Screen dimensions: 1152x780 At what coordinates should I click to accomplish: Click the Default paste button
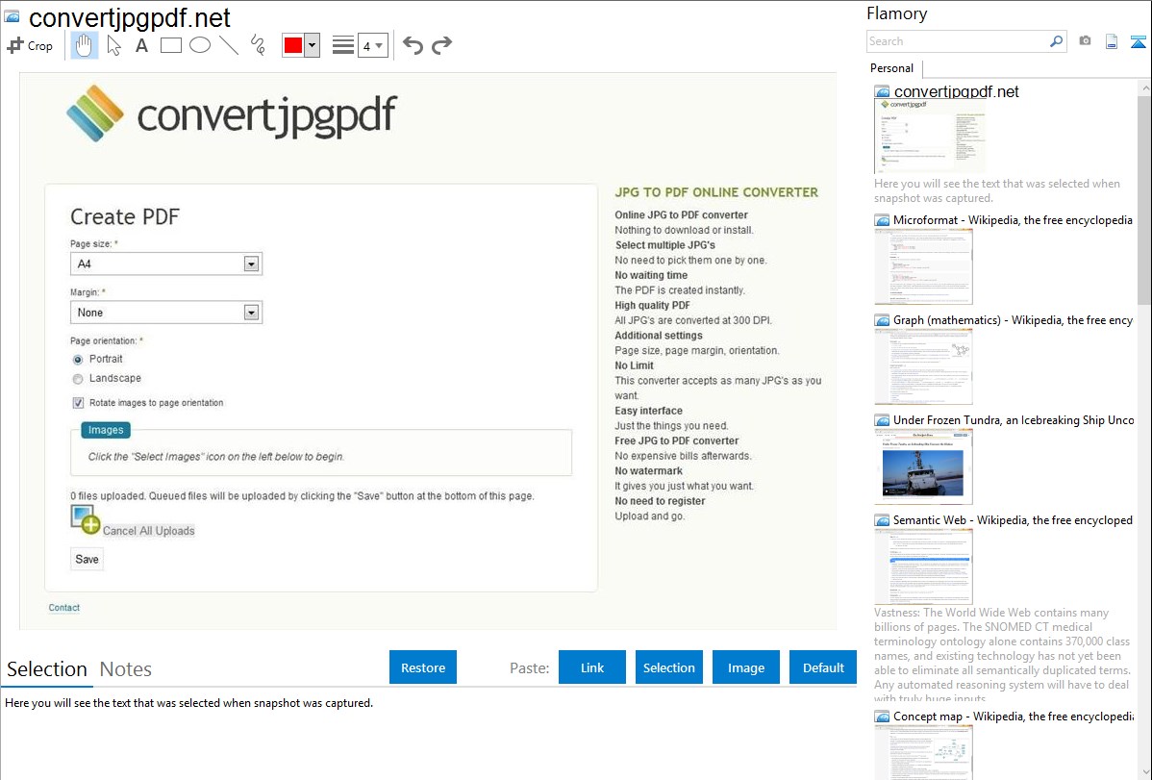[823, 667]
